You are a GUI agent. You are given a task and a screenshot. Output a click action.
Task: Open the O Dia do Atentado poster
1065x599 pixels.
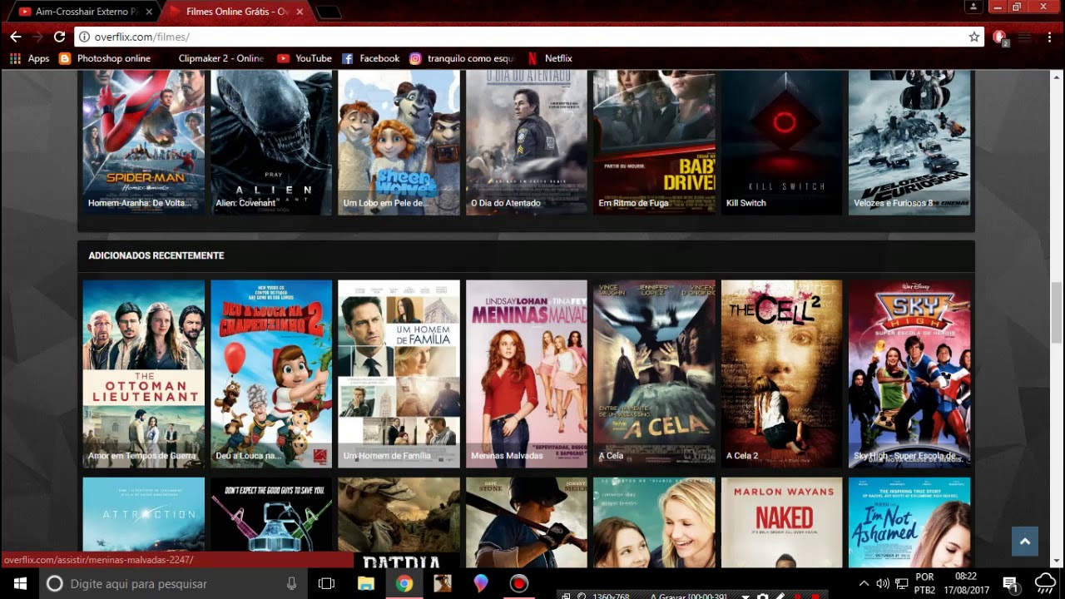[527, 142]
